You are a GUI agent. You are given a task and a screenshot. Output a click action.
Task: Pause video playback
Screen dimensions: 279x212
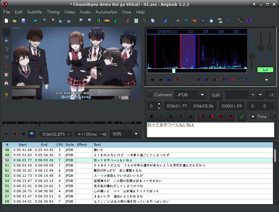[x=23, y=134]
